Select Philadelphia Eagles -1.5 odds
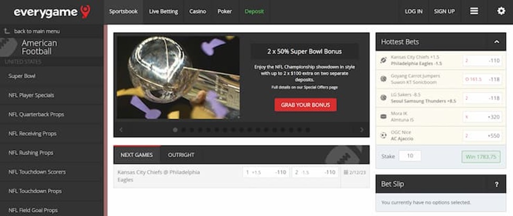 pyautogui.click(x=315, y=172)
